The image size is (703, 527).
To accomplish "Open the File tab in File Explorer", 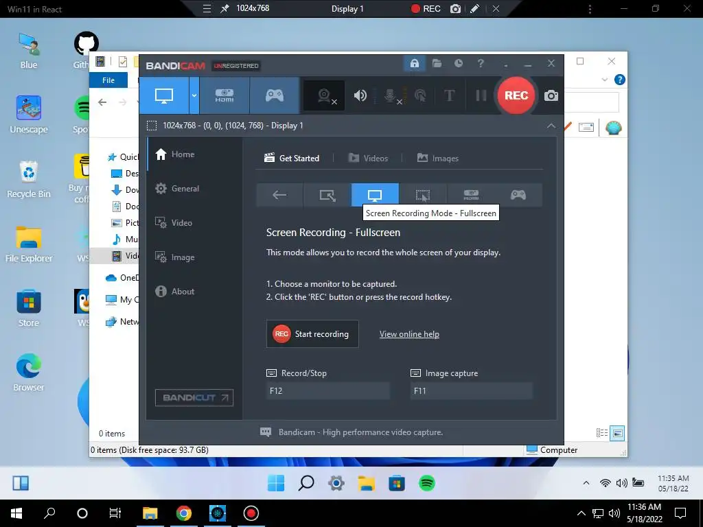I will [108, 80].
